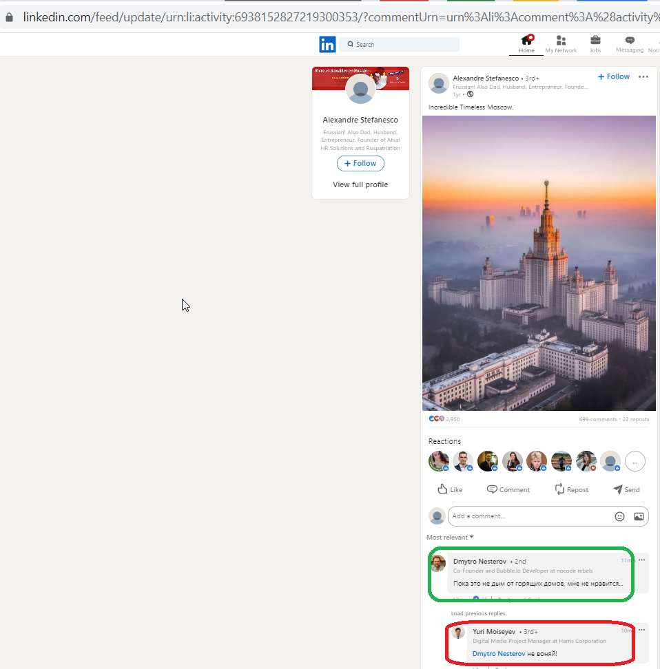660x669 pixels.
Task: Open the Moscow building post image
Action: click(x=539, y=263)
